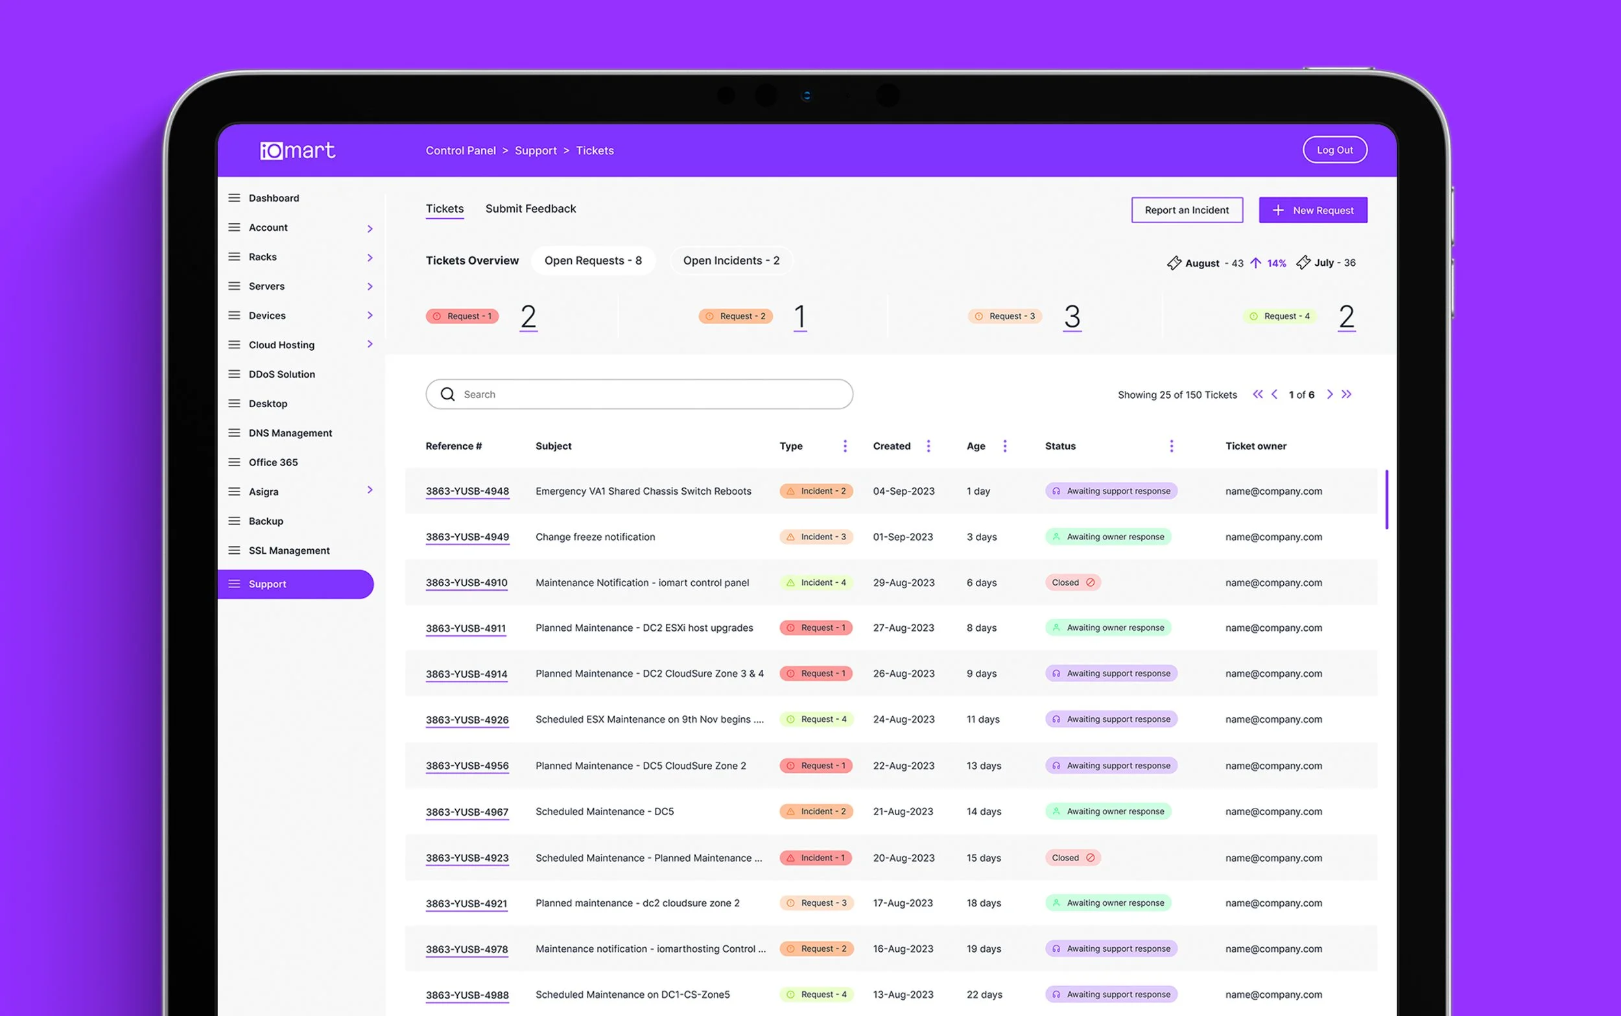The width and height of the screenshot is (1621, 1016).
Task: Open ticket 3863-YUSB-4948
Action: coord(467,491)
